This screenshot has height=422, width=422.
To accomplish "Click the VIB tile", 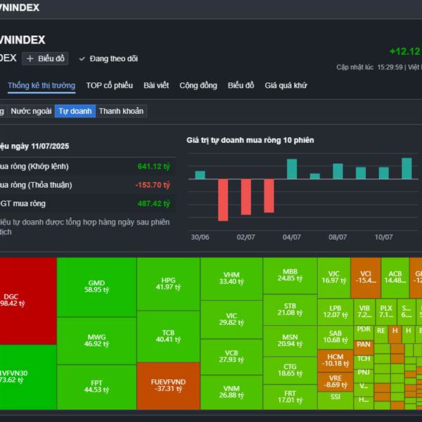I will coord(364,312).
